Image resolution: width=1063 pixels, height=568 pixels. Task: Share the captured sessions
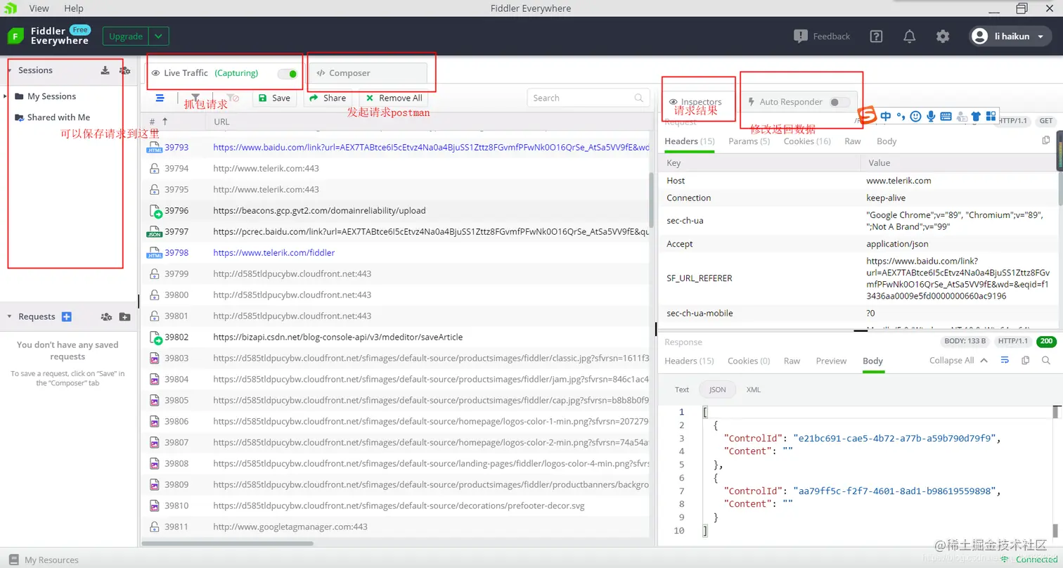[x=328, y=98]
